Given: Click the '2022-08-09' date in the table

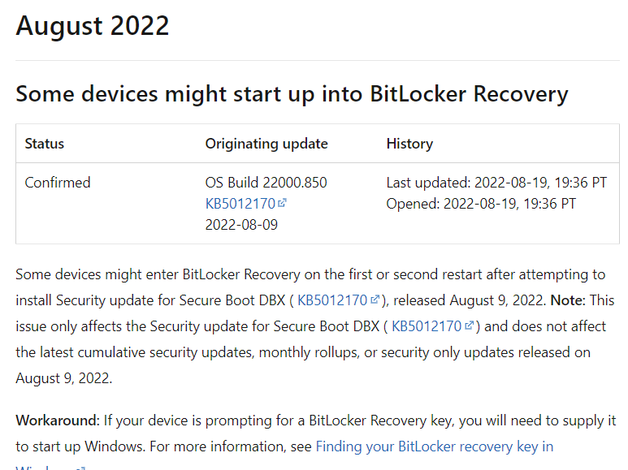Looking at the screenshot, I should [x=241, y=225].
